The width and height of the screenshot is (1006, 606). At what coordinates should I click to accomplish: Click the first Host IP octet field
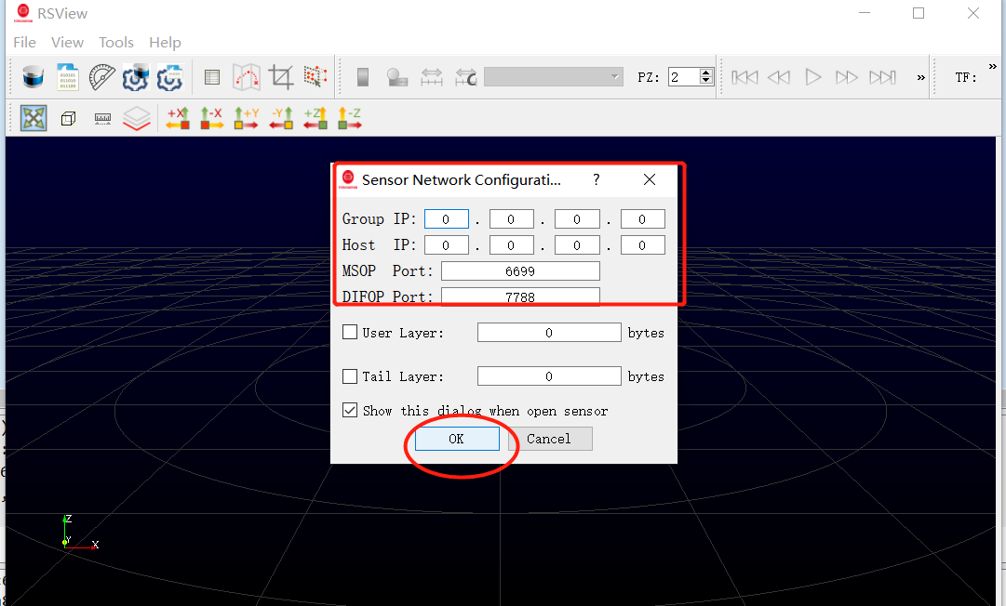pos(446,245)
